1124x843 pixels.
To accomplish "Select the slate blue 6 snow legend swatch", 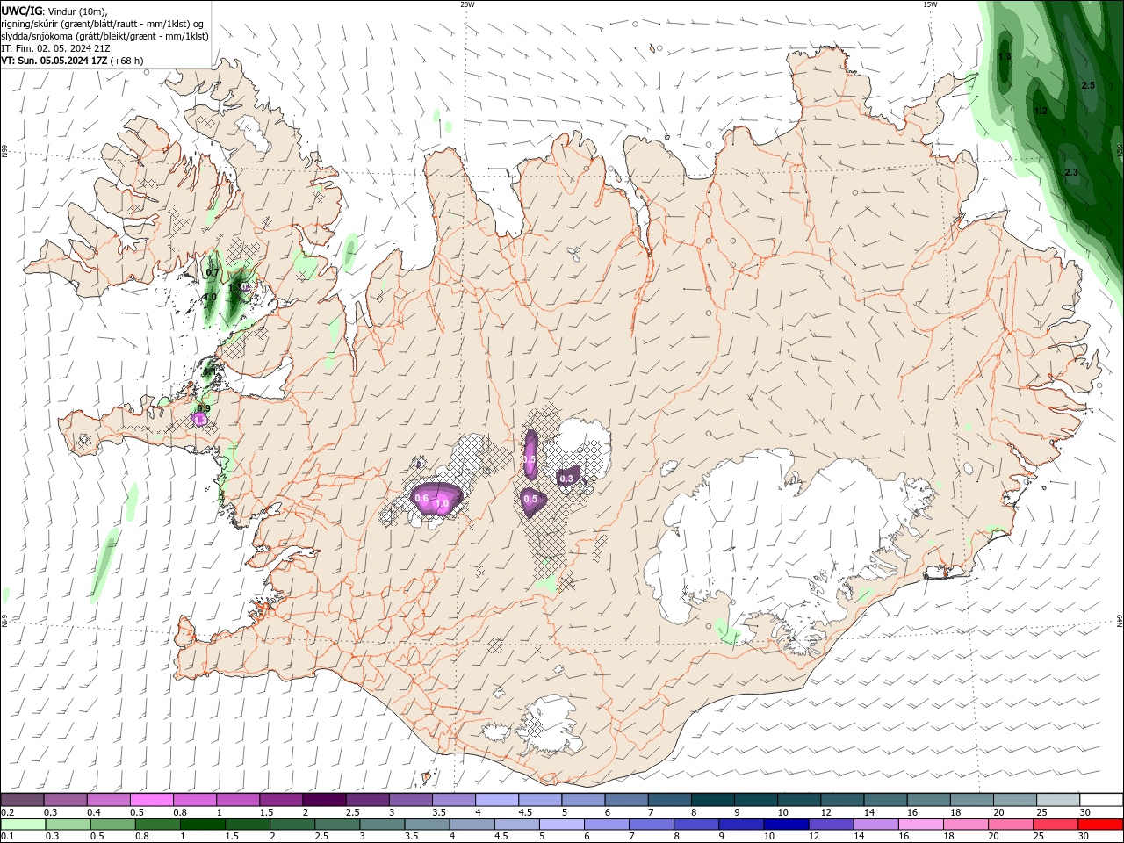I will 626,799.
